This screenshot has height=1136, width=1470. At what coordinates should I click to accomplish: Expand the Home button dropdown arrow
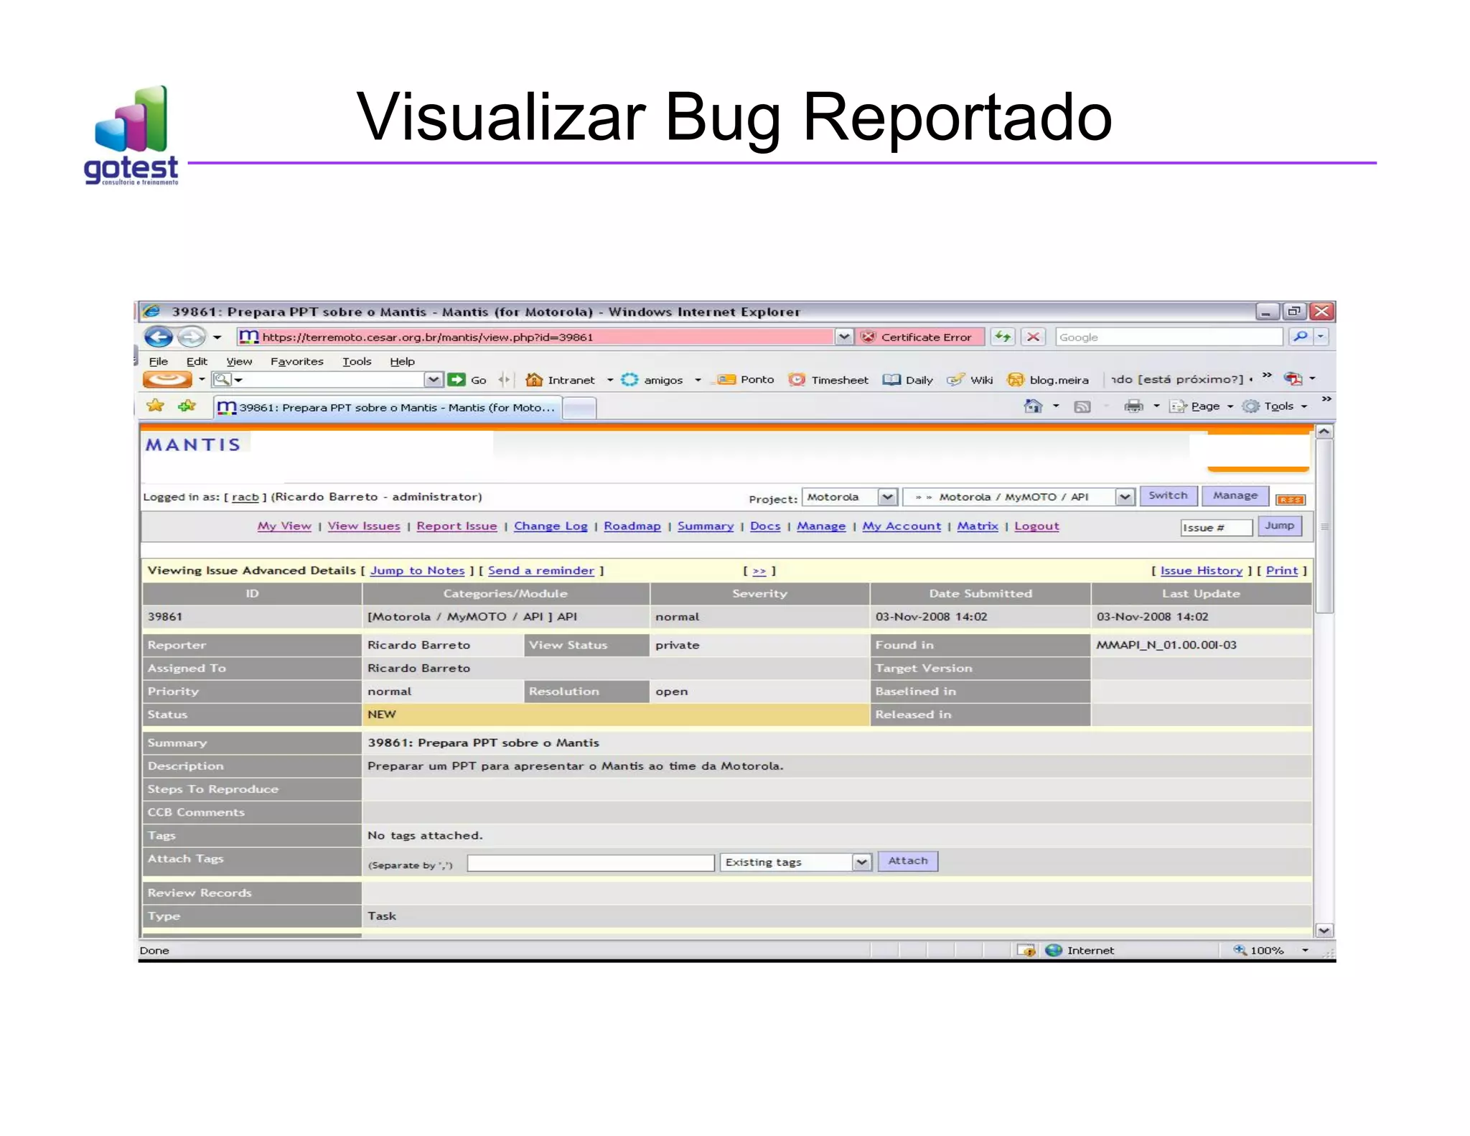[1056, 406]
